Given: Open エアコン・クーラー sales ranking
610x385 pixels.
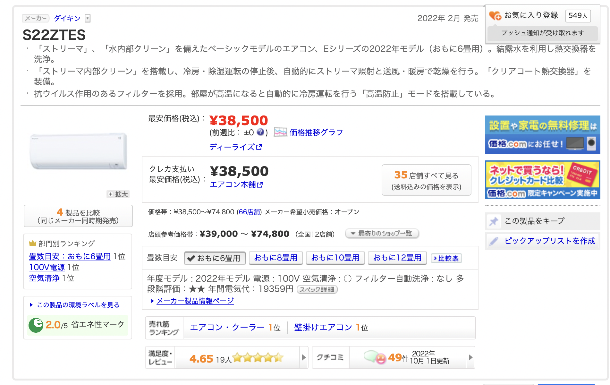Looking at the screenshot, I should (227, 327).
